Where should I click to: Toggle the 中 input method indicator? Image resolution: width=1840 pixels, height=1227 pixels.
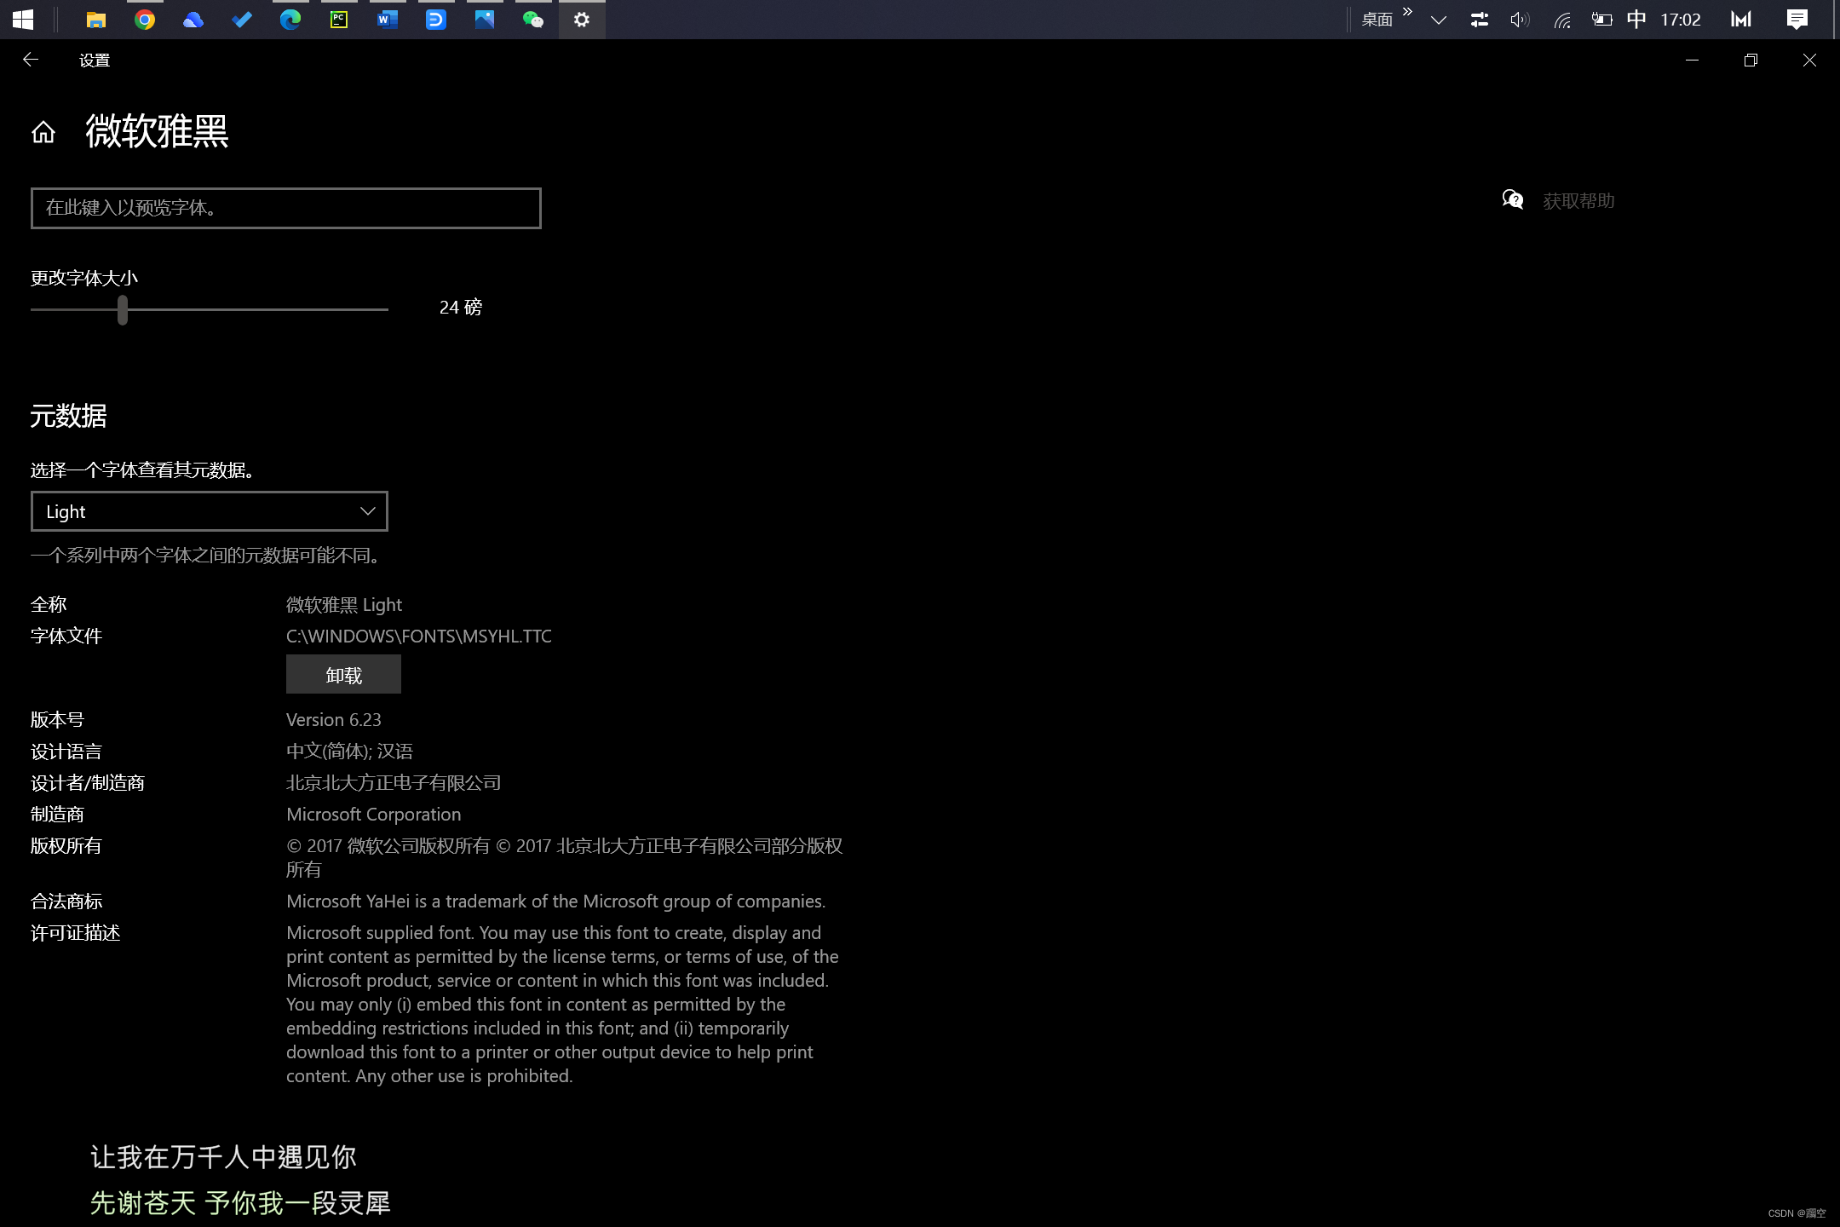click(1636, 20)
